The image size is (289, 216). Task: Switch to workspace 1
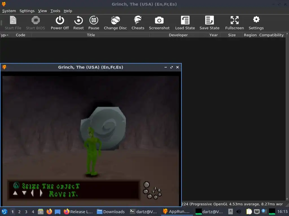12,212
